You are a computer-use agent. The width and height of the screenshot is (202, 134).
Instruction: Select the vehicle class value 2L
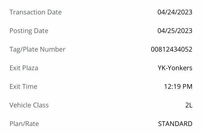pyautogui.click(x=189, y=105)
